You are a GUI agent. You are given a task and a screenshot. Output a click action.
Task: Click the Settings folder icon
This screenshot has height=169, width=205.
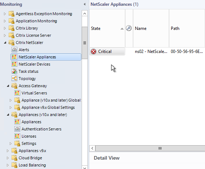[x=17, y=143]
